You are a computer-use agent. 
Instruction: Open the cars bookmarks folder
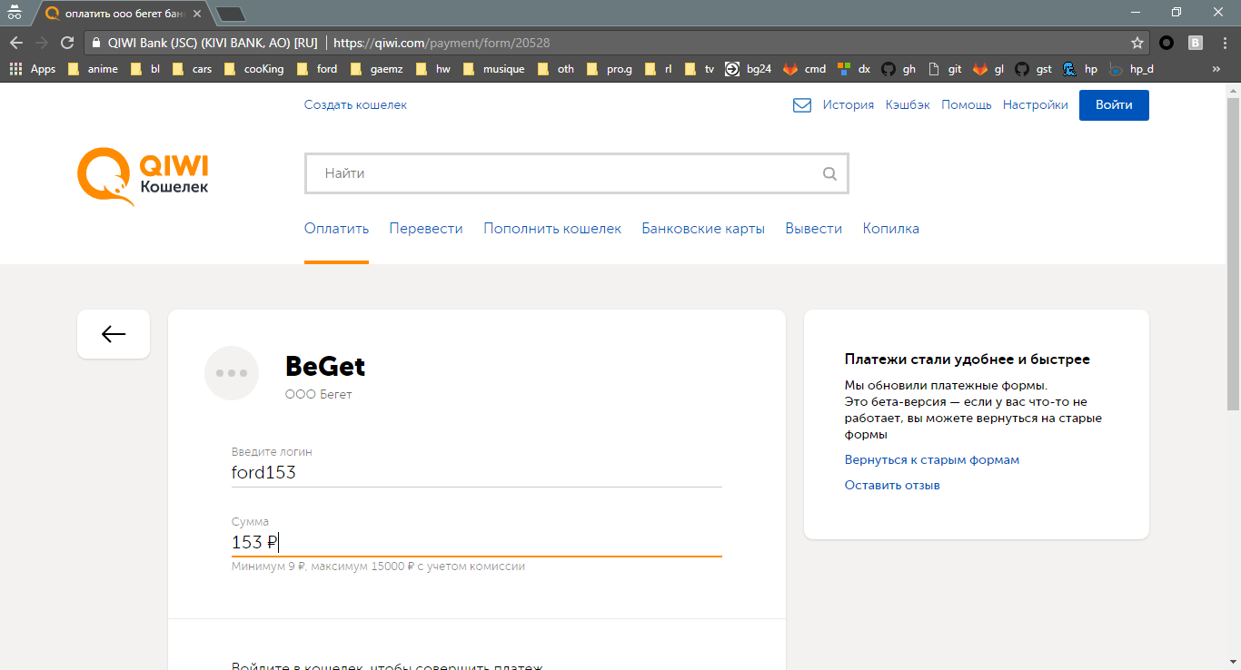(x=192, y=69)
